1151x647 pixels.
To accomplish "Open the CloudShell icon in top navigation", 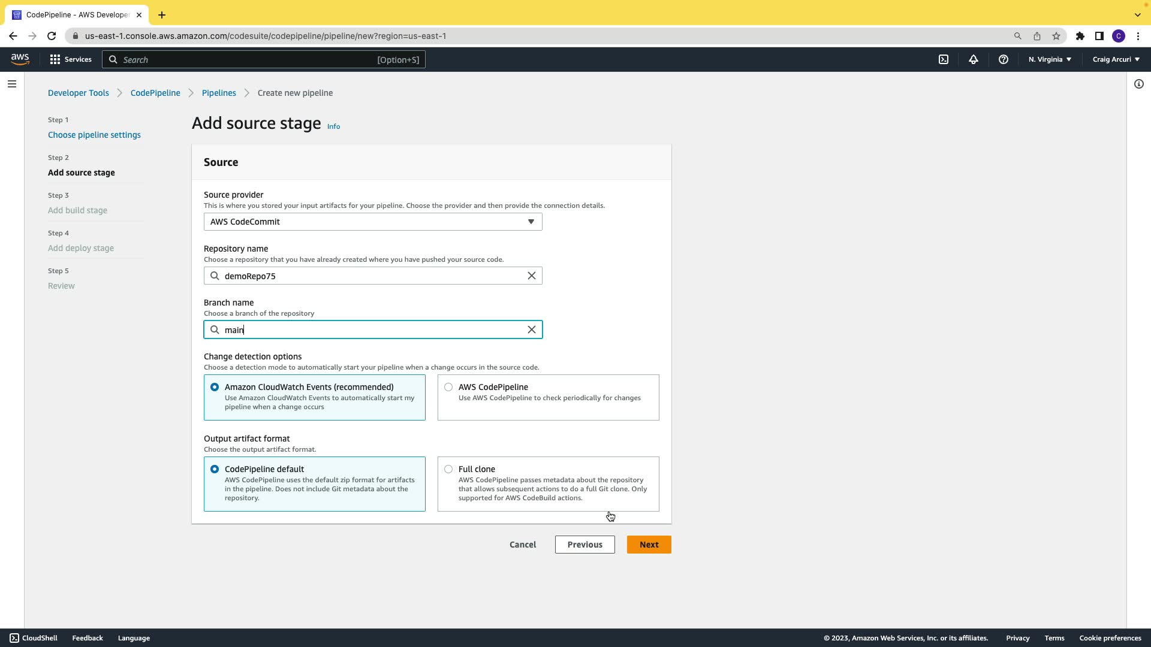I will 944,59.
